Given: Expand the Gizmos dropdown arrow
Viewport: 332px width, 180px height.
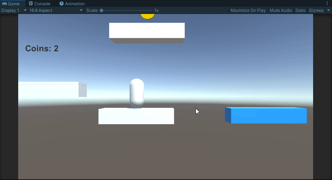Looking at the screenshot, I should [x=329, y=10].
